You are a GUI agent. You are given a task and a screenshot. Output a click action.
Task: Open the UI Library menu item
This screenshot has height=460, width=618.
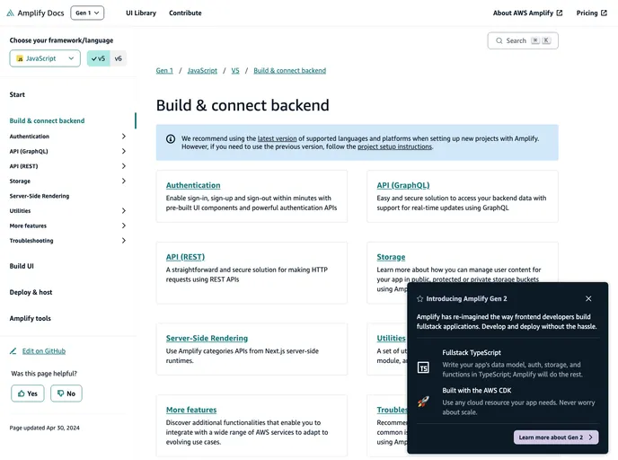pos(141,13)
